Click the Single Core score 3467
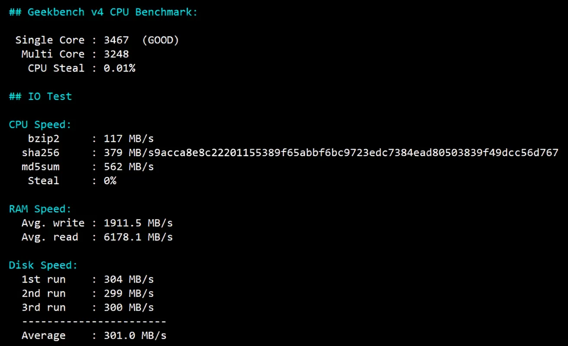This screenshot has height=346, width=568. [x=116, y=40]
